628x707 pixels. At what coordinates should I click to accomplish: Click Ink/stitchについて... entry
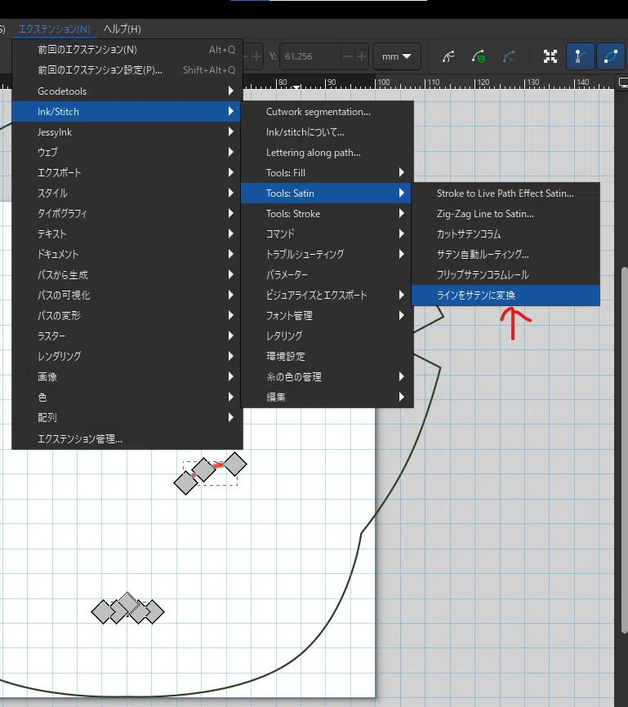(327, 132)
